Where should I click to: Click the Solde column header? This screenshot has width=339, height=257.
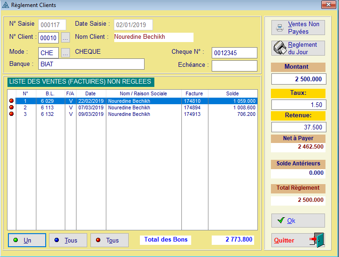point(233,93)
